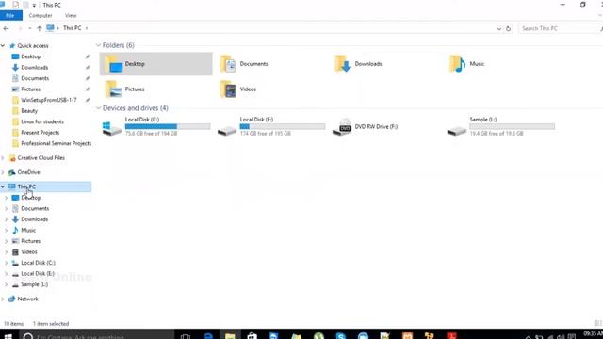
Task: Go back with the Back arrow
Action: (x=6, y=28)
